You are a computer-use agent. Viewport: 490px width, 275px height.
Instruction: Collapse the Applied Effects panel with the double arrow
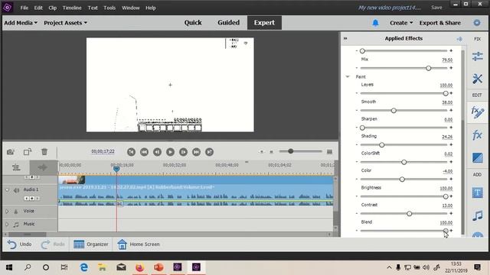345,38
